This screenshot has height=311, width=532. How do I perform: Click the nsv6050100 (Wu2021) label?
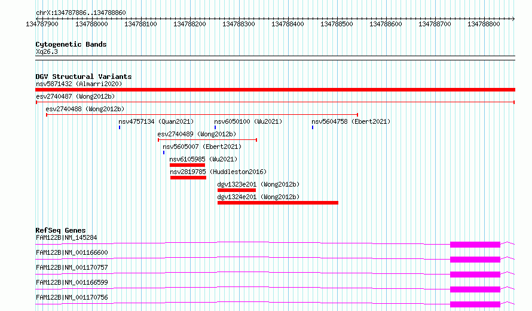pyautogui.click(x=248, y=121)
